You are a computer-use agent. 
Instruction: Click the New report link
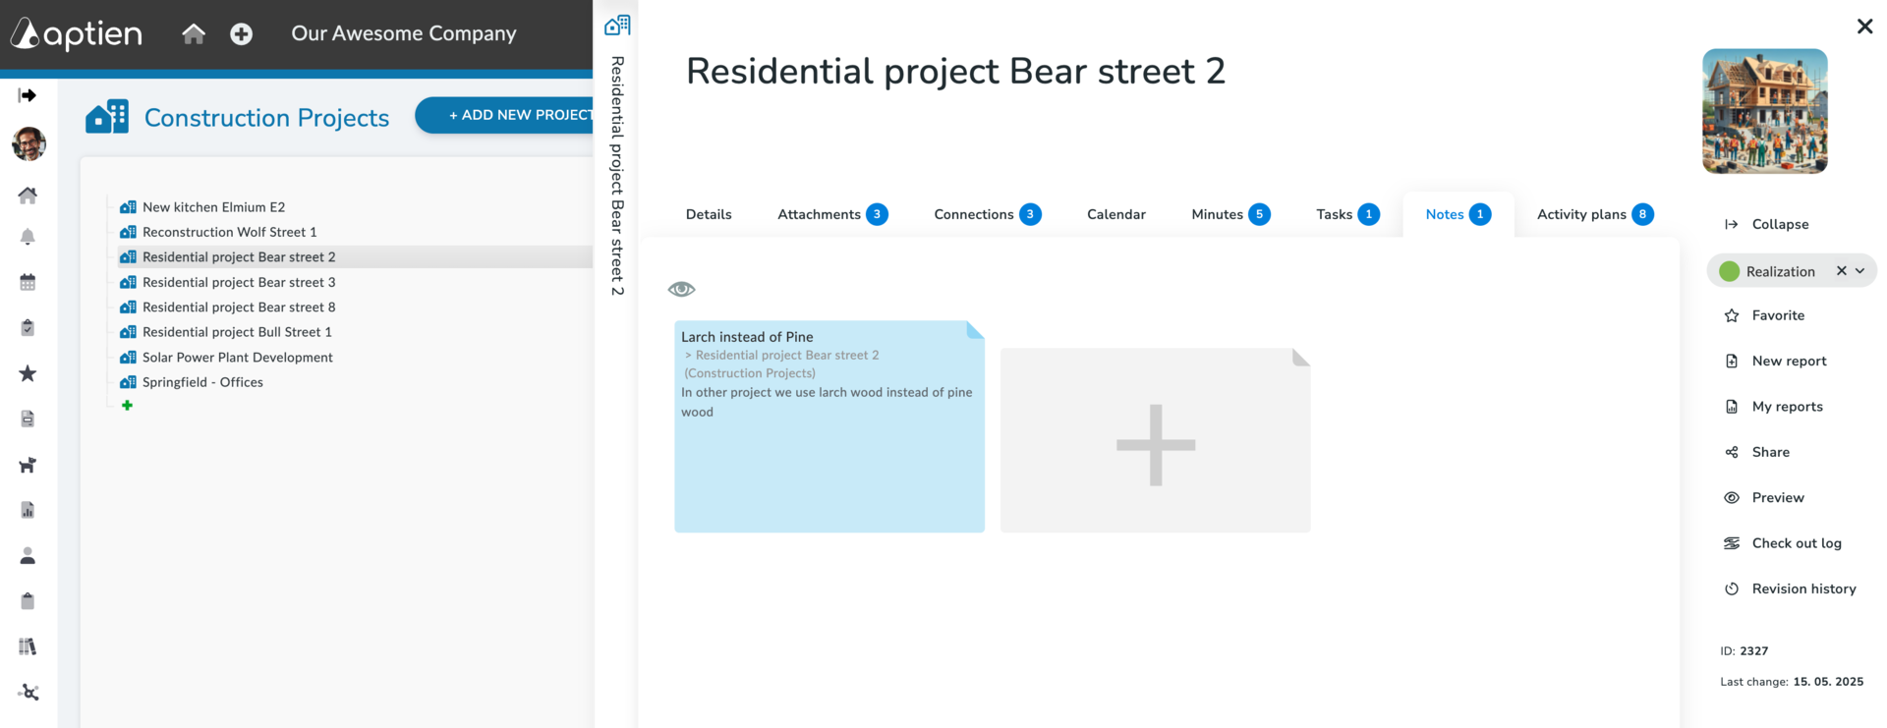tap(1789, 361)
